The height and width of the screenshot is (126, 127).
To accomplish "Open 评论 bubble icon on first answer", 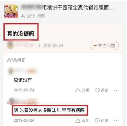I will 97,90.
